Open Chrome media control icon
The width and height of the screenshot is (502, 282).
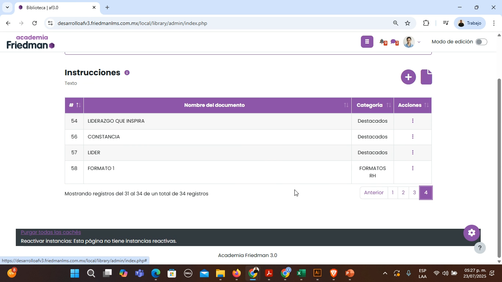(446, 23)
